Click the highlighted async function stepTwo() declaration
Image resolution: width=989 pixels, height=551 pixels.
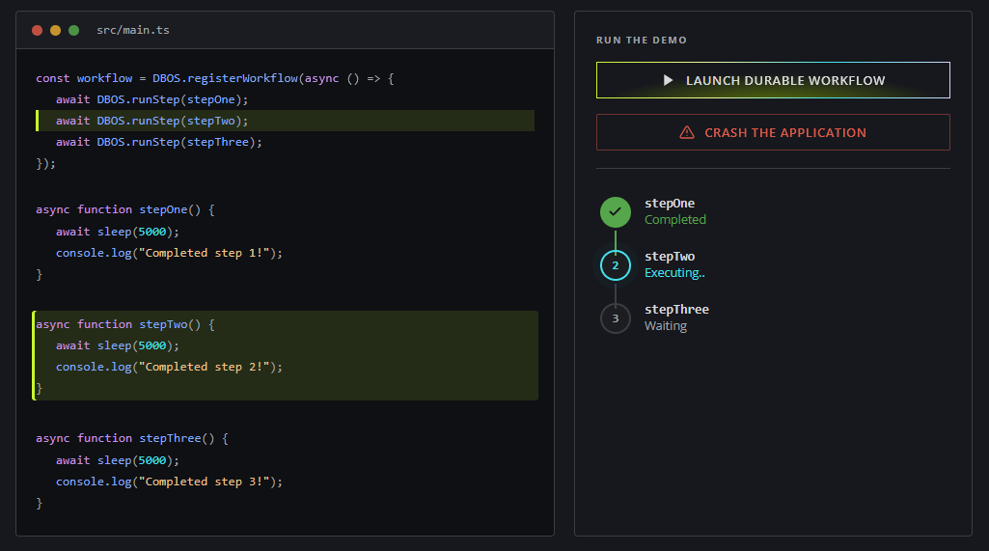point(124,324)
